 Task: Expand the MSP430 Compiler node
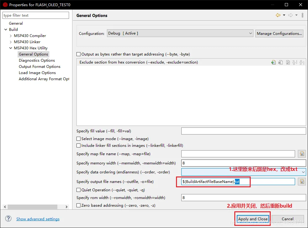10,36
